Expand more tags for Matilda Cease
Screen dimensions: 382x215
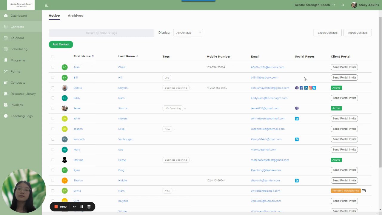pos(191,160)
